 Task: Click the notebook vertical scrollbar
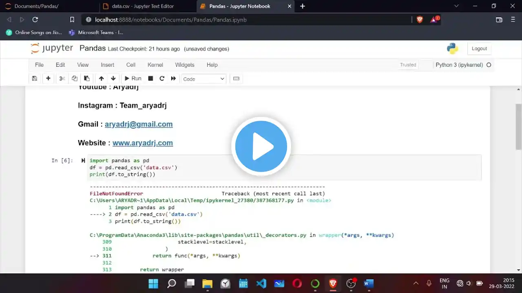pos(519,127)
